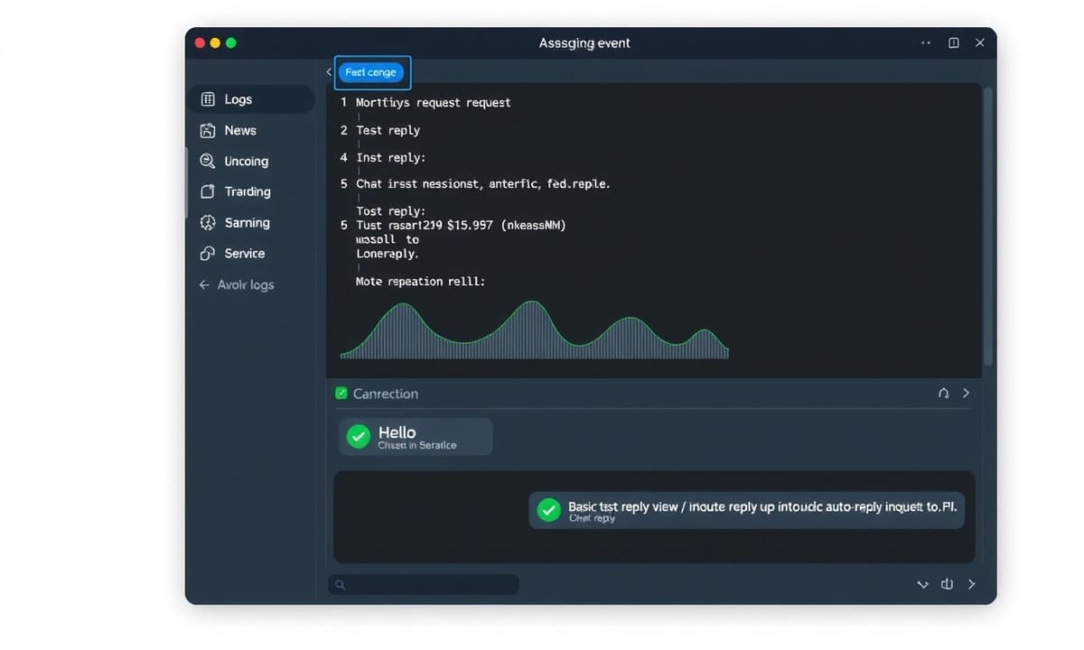1084x650 pixels.
Task: Switch to the Fect conge tab
Action: pos(371,72)
